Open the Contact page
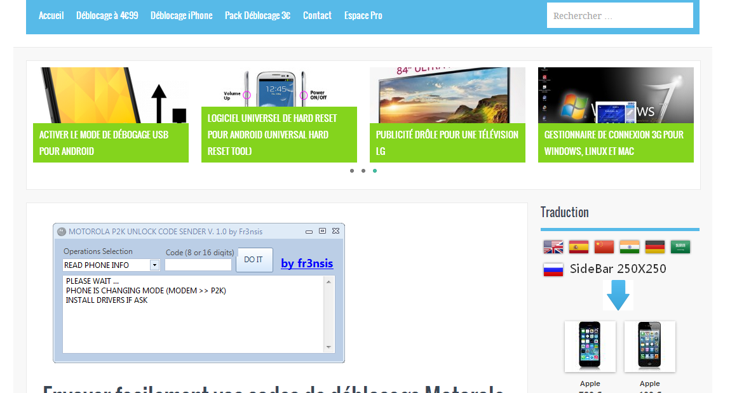 coord(317,16)
